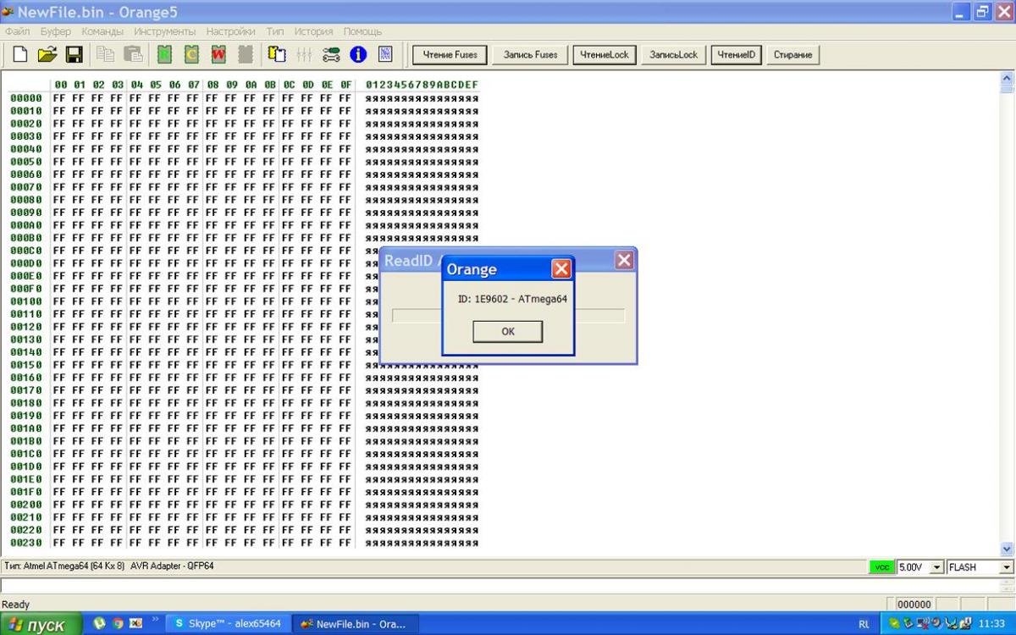Open the chip type selection icon
Screen dimensions: 1016x635
click(x=278, y=55)
